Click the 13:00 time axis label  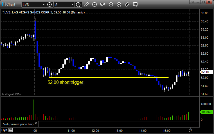click(119, 131)
